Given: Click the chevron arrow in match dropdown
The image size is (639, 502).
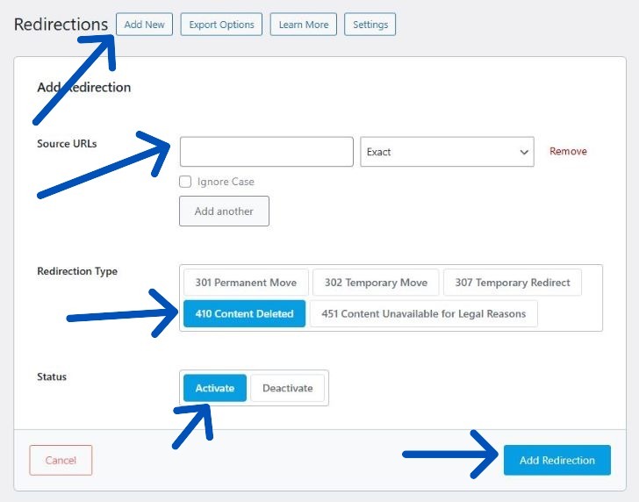Looking at the screenshot, I should 524,152.
